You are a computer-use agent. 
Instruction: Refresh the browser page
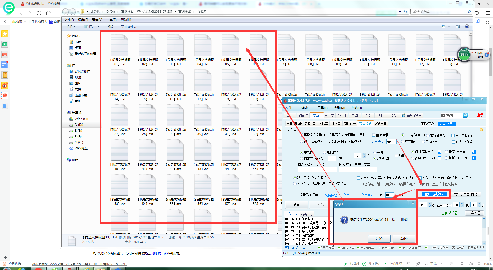(x=39, y=13)
